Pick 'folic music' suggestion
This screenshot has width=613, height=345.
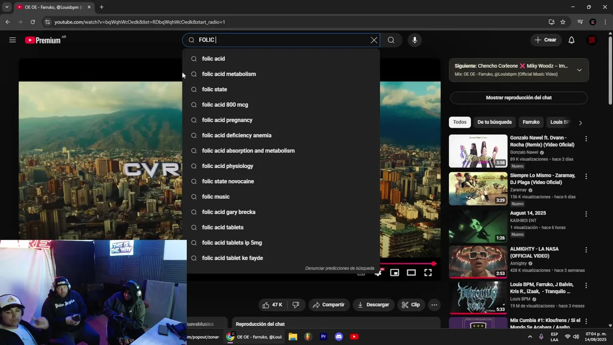pos(281,196)
